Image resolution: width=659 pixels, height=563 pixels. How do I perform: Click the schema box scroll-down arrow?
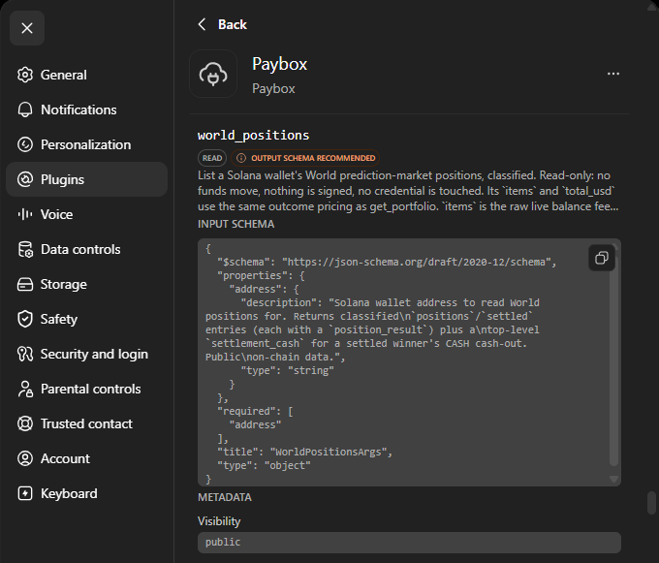coord(613,479)
